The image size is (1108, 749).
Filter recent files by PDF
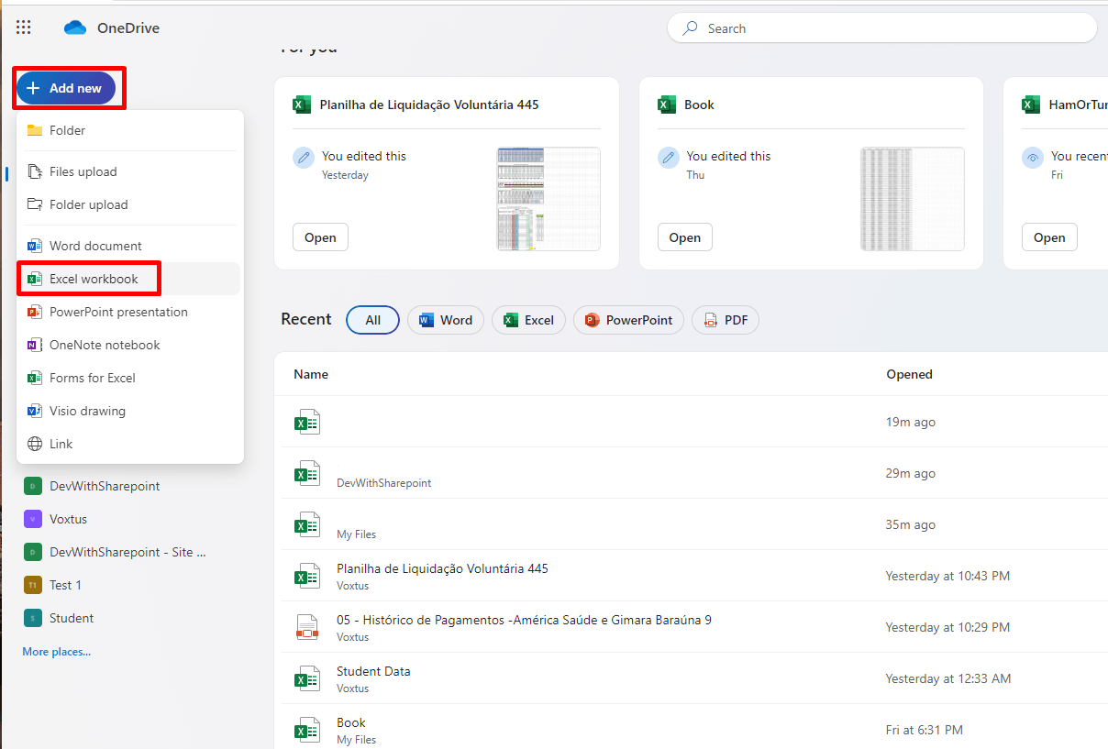[725, 320]
